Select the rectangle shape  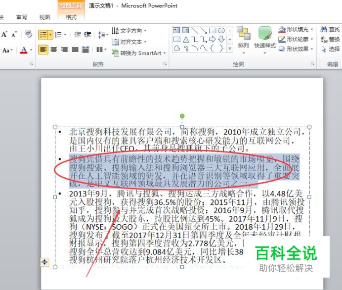point(213,30)
